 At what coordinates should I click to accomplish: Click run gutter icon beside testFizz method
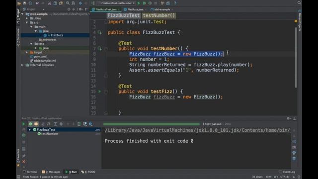(x=99, y=91)
